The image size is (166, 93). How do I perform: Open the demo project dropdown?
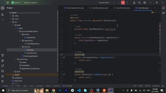pyautogui.click(x=16, y=3)
